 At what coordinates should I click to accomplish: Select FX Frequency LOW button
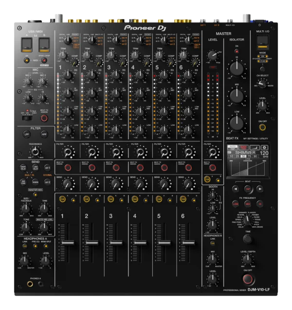tap(236, 204)
